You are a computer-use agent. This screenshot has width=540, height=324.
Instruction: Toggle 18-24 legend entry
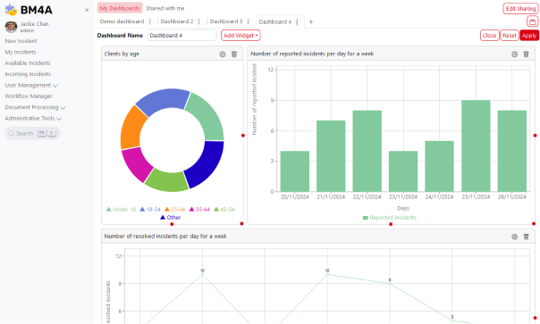(x=150, y=209)
